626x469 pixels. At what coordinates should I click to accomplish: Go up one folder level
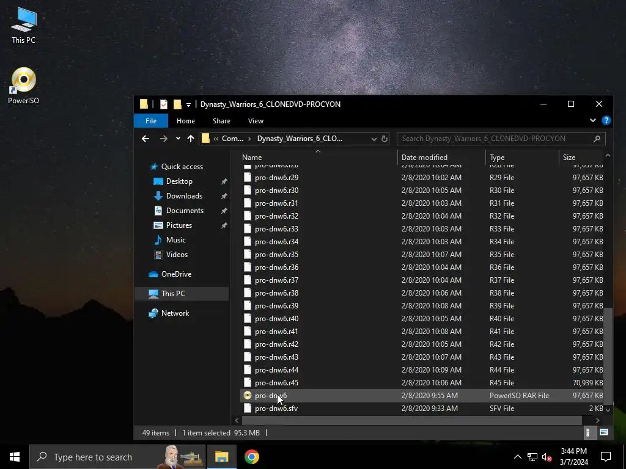[191, 139]
